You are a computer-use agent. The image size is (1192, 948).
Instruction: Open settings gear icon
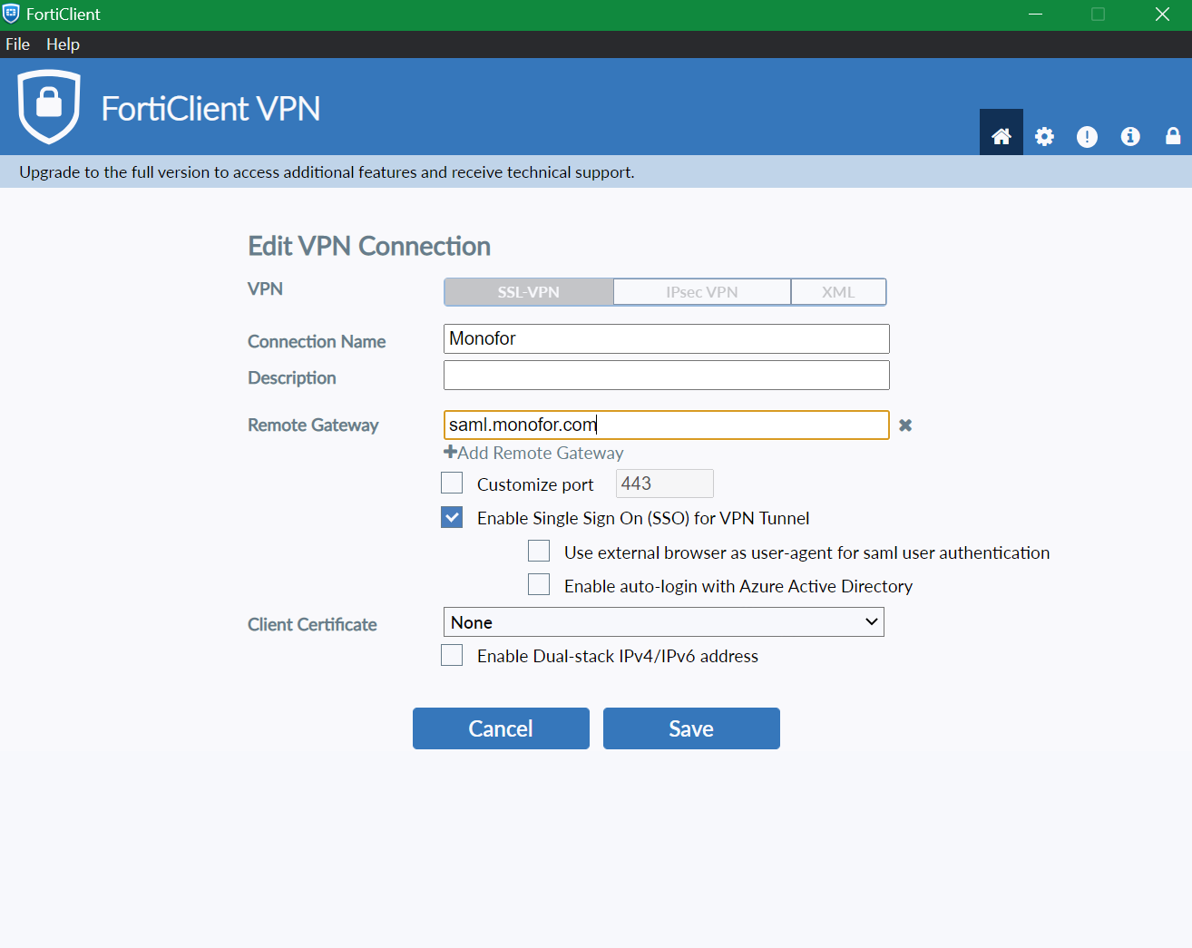[1044, 136]
